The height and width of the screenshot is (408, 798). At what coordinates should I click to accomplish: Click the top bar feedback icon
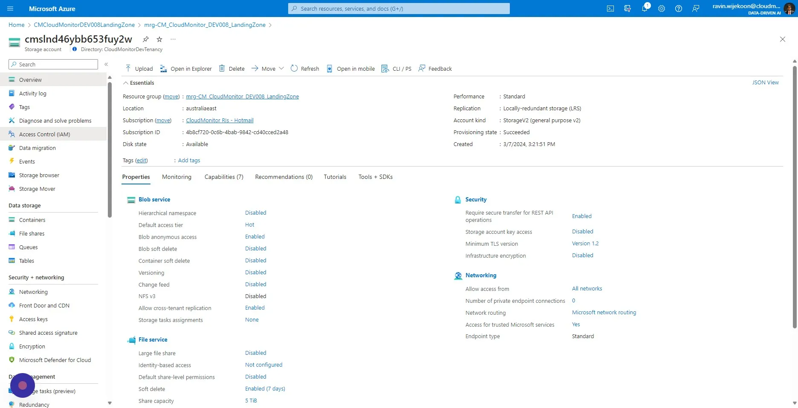(696, 9)
